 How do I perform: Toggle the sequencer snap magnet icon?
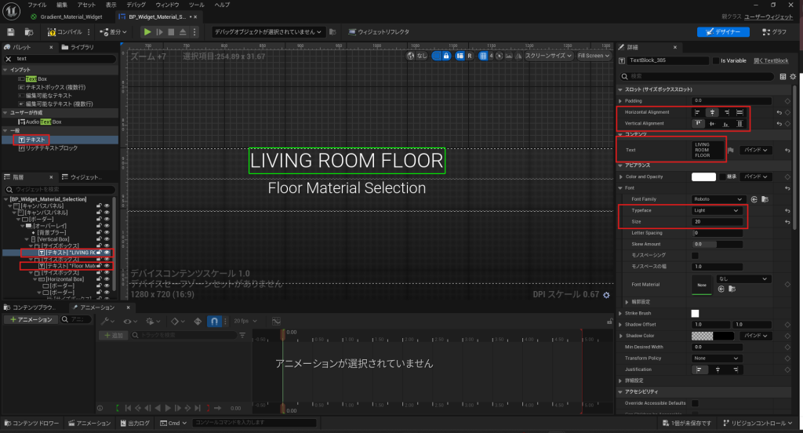[216, 321]
